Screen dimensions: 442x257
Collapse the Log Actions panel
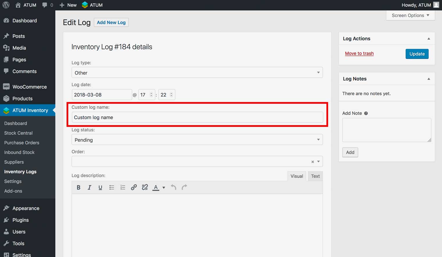click(429, 39)
